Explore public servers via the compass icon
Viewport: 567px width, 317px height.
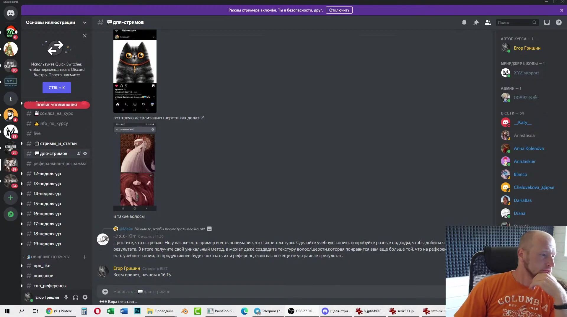tap(11, 214)
